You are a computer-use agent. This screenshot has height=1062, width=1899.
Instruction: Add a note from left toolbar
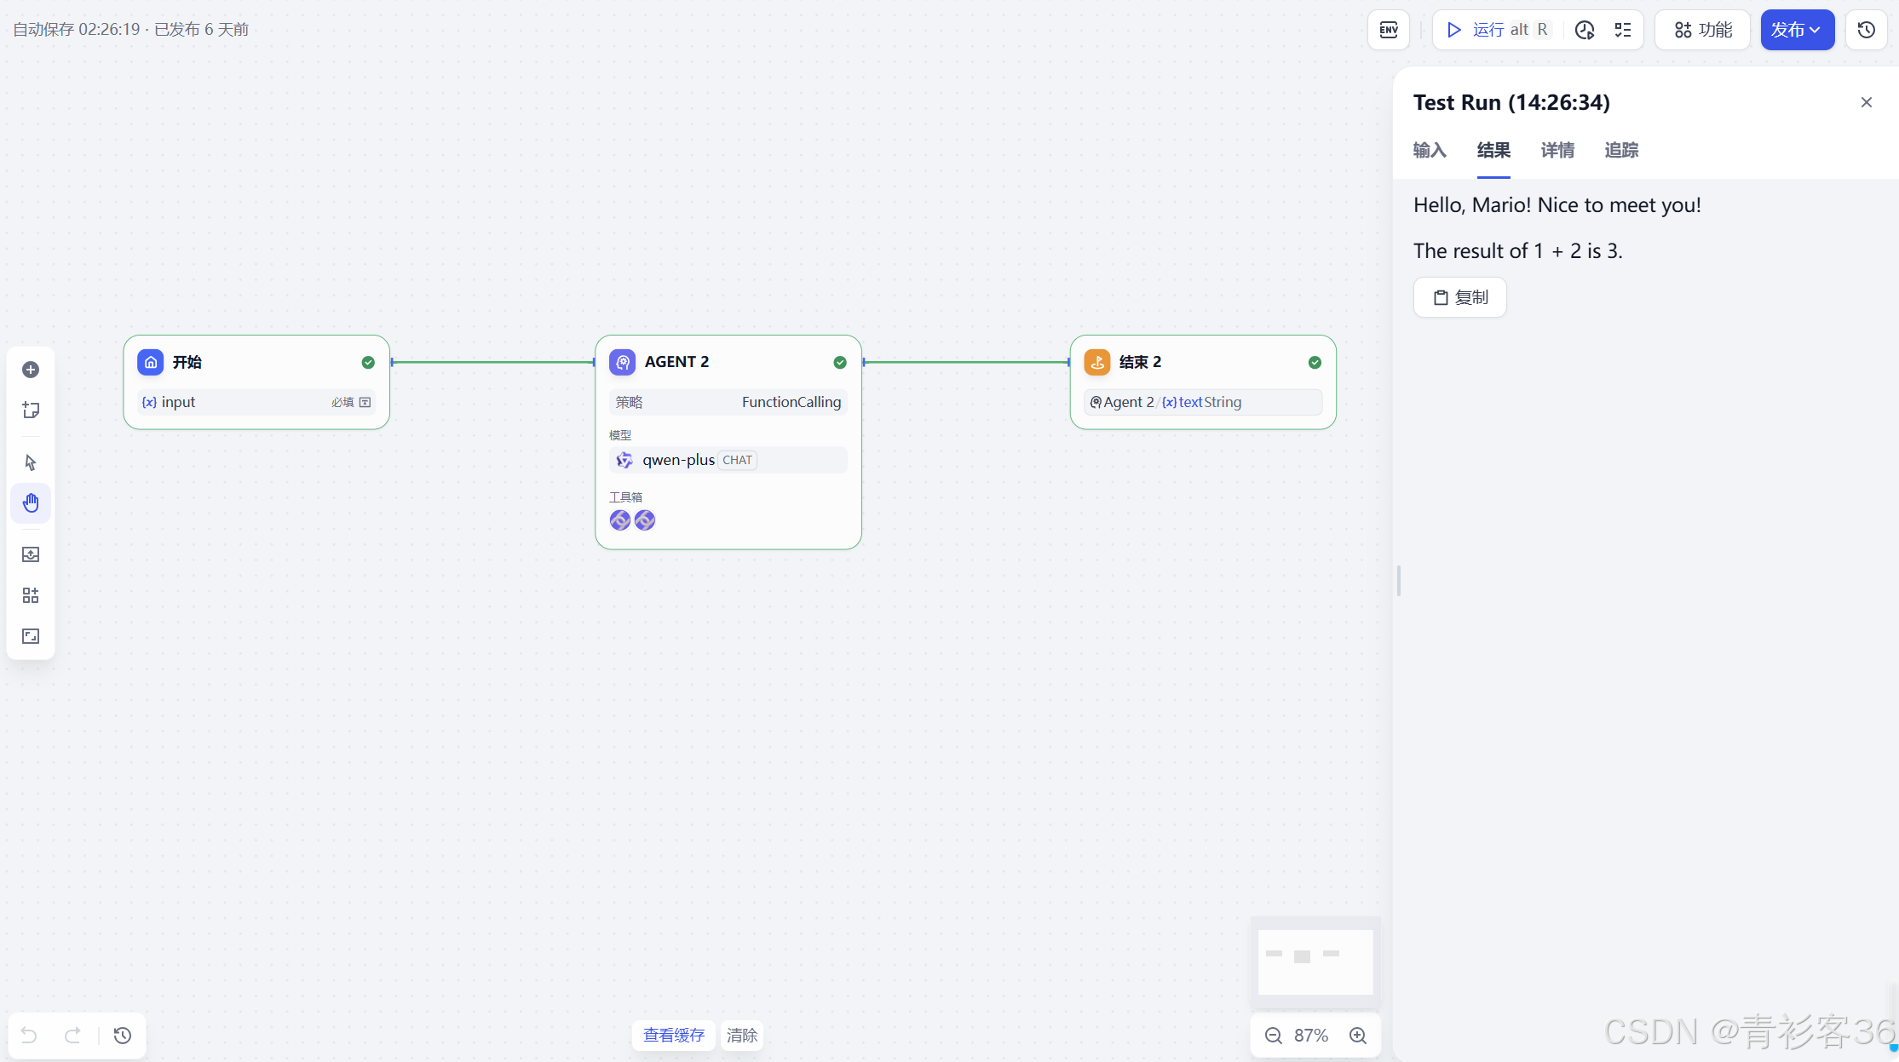31,410
